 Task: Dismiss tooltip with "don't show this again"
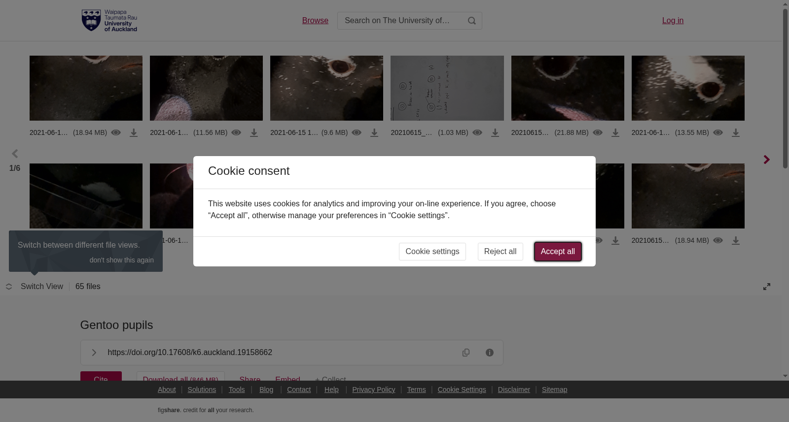pyautogui.click(x=122, y=260)
